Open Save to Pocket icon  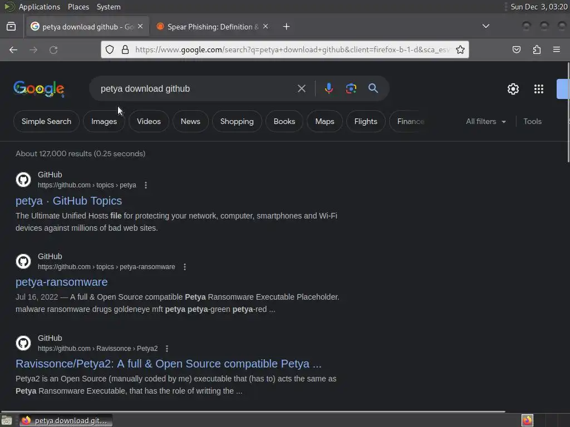pyautogui.click(x=517, y=49)
